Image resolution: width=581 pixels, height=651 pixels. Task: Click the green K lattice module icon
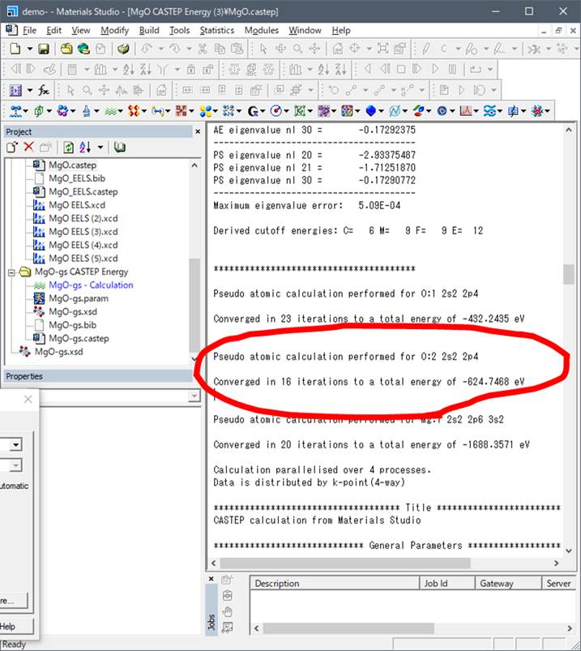pos(300,111)
